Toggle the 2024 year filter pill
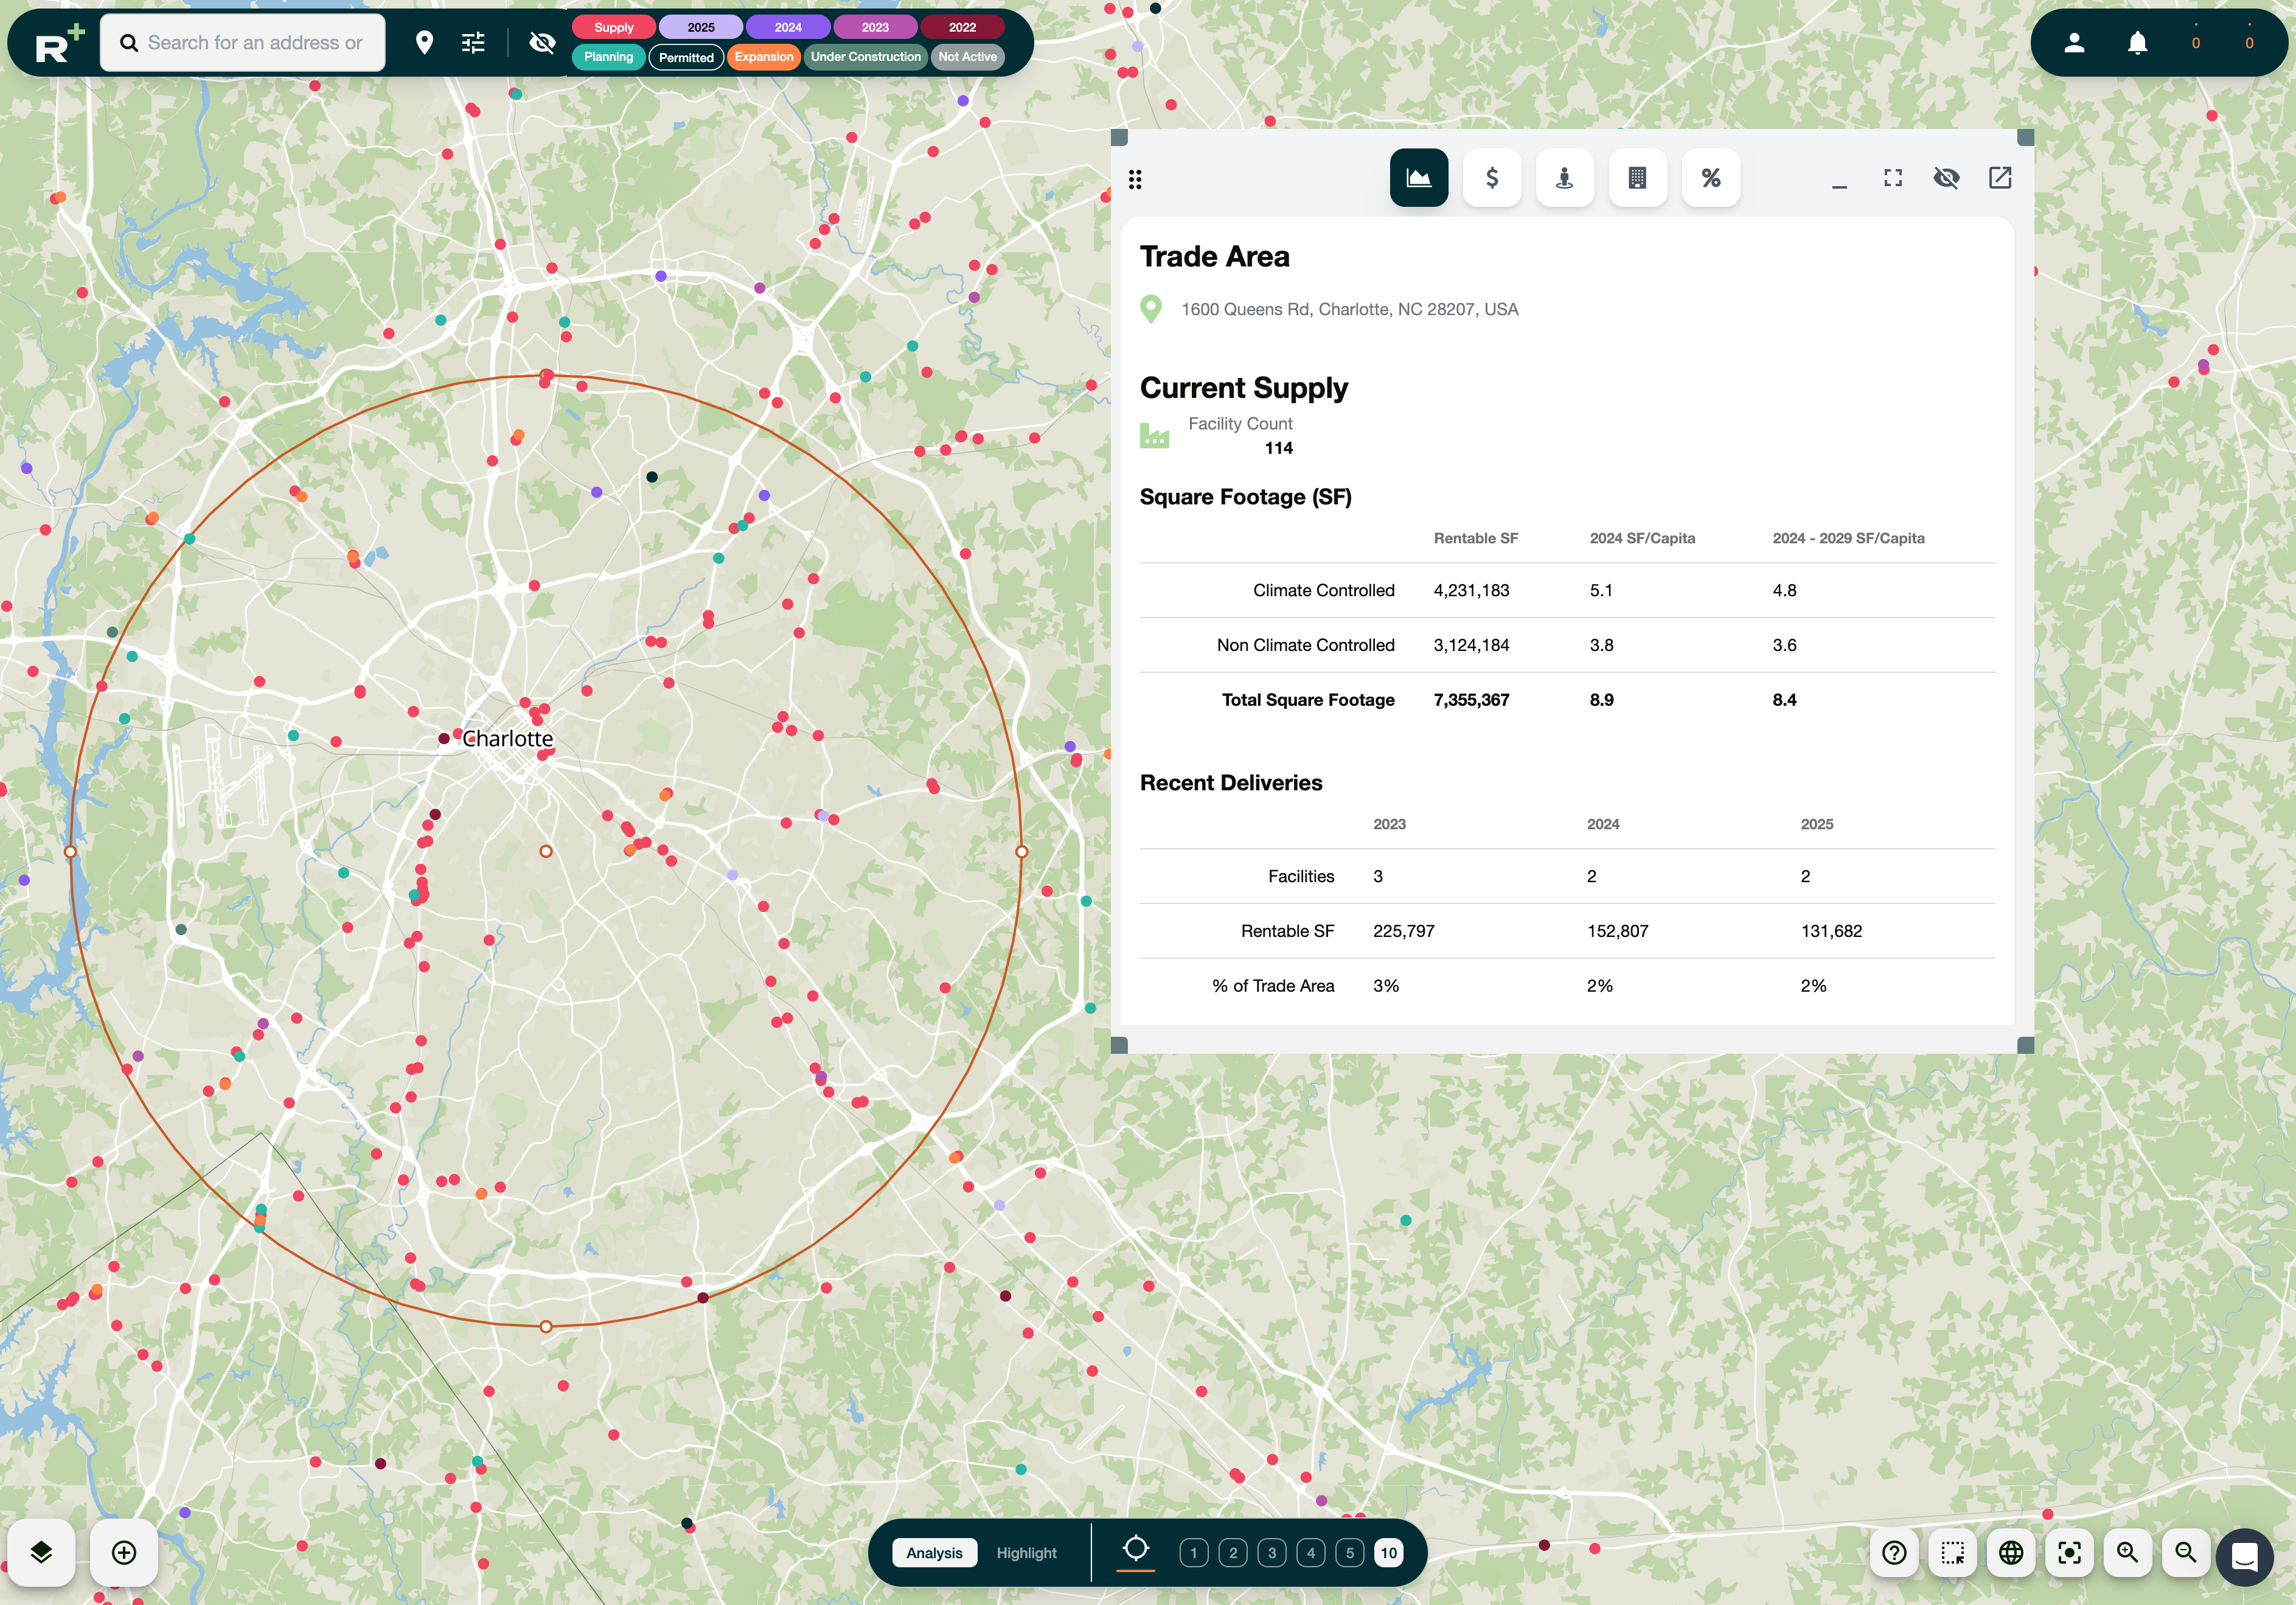This screenshot has width=2296, height=1605. pyautogui.click(x=787, y=27)
